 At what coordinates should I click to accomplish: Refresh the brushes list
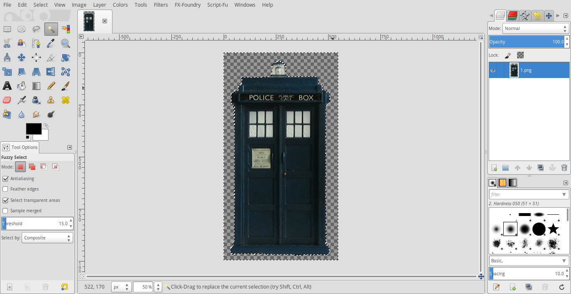[561, 287]
